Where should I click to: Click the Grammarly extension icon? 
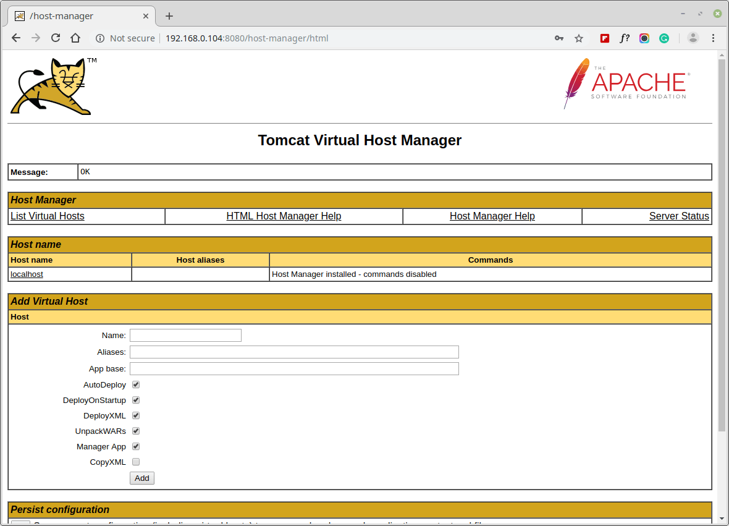(x=664, y=38)
